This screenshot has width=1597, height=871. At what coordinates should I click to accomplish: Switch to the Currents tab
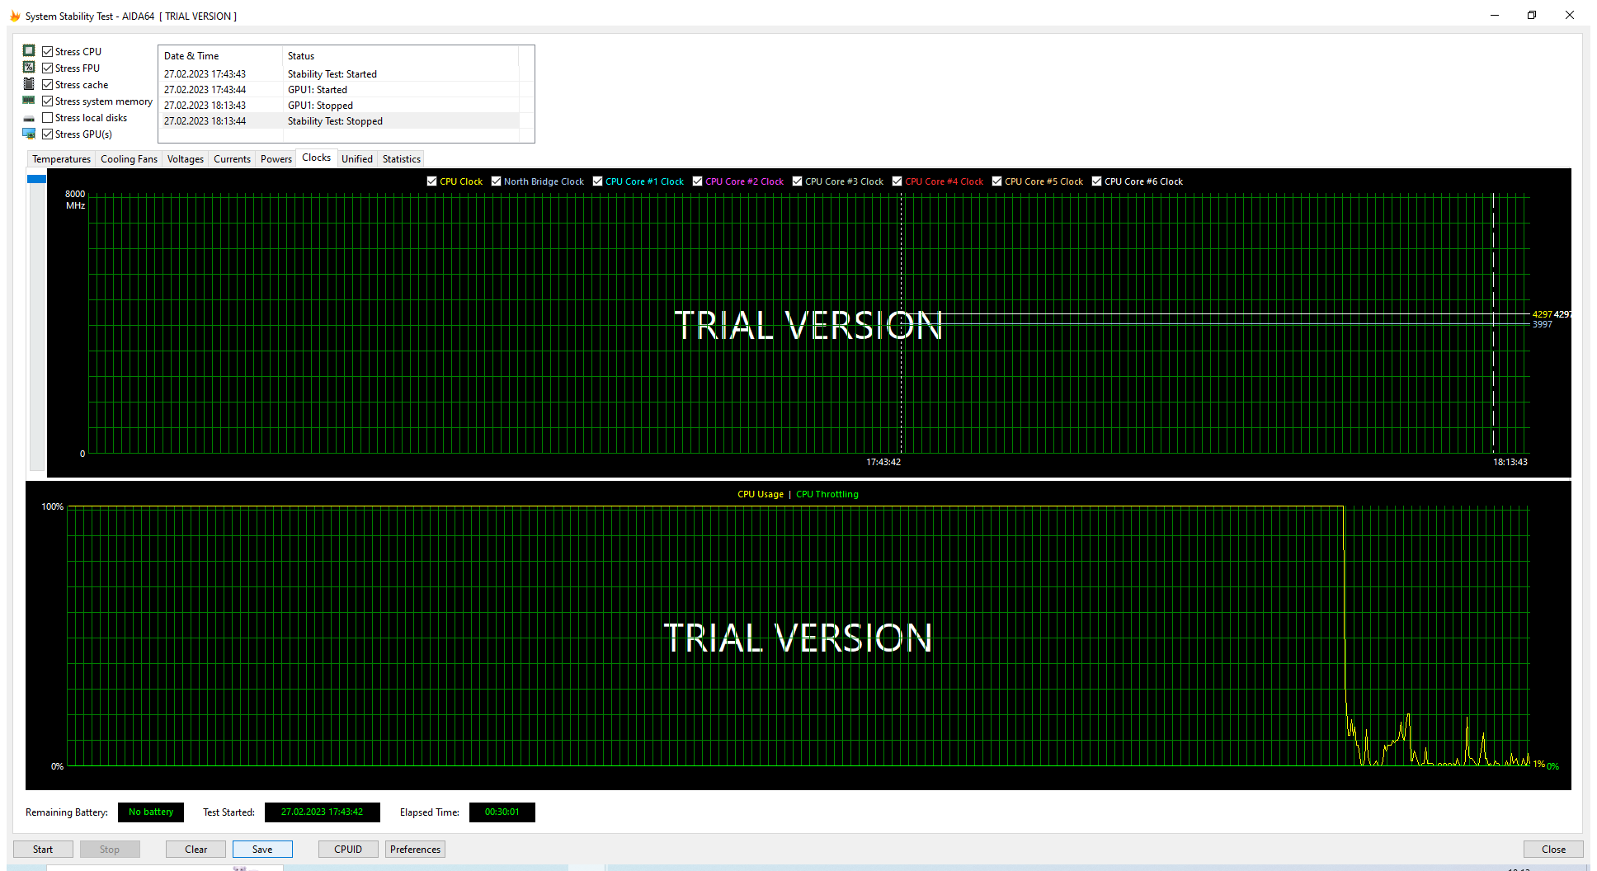coord(232,159)
